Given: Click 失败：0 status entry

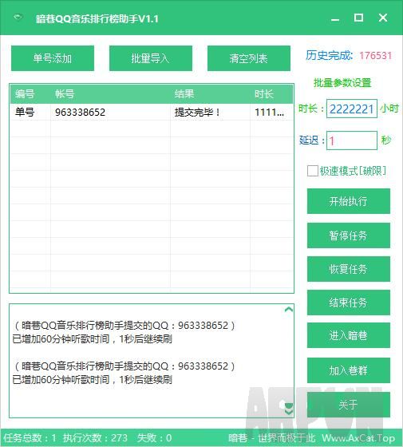Looking at the screenshot, I should [x=155, y=437].
